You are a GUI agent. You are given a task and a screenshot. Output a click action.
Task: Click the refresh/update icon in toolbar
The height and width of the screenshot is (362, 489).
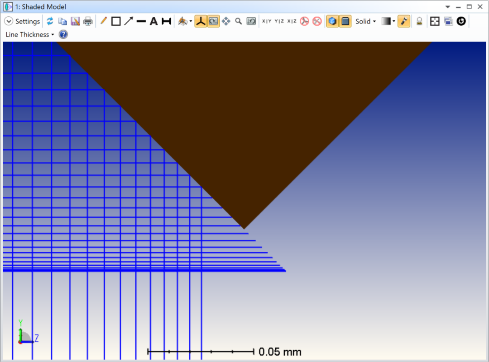pos(50,21)
